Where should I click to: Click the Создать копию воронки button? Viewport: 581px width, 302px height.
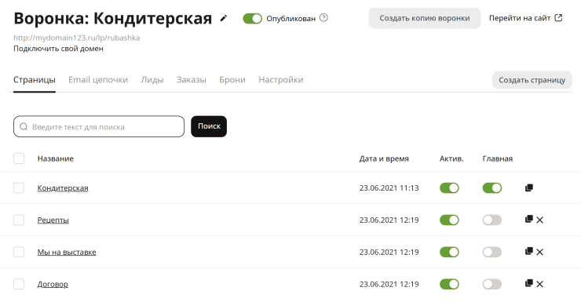pos(425,18)
